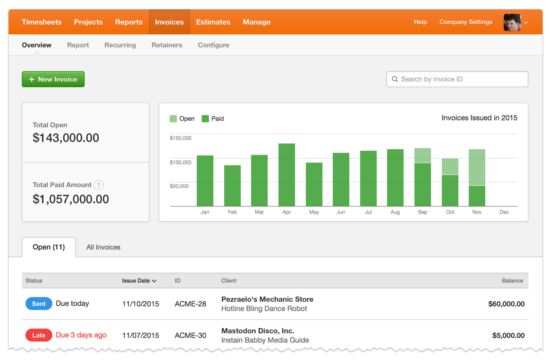Click the profile avatar photo
This screenshot has height=360, width=552.
pos(511,22)
